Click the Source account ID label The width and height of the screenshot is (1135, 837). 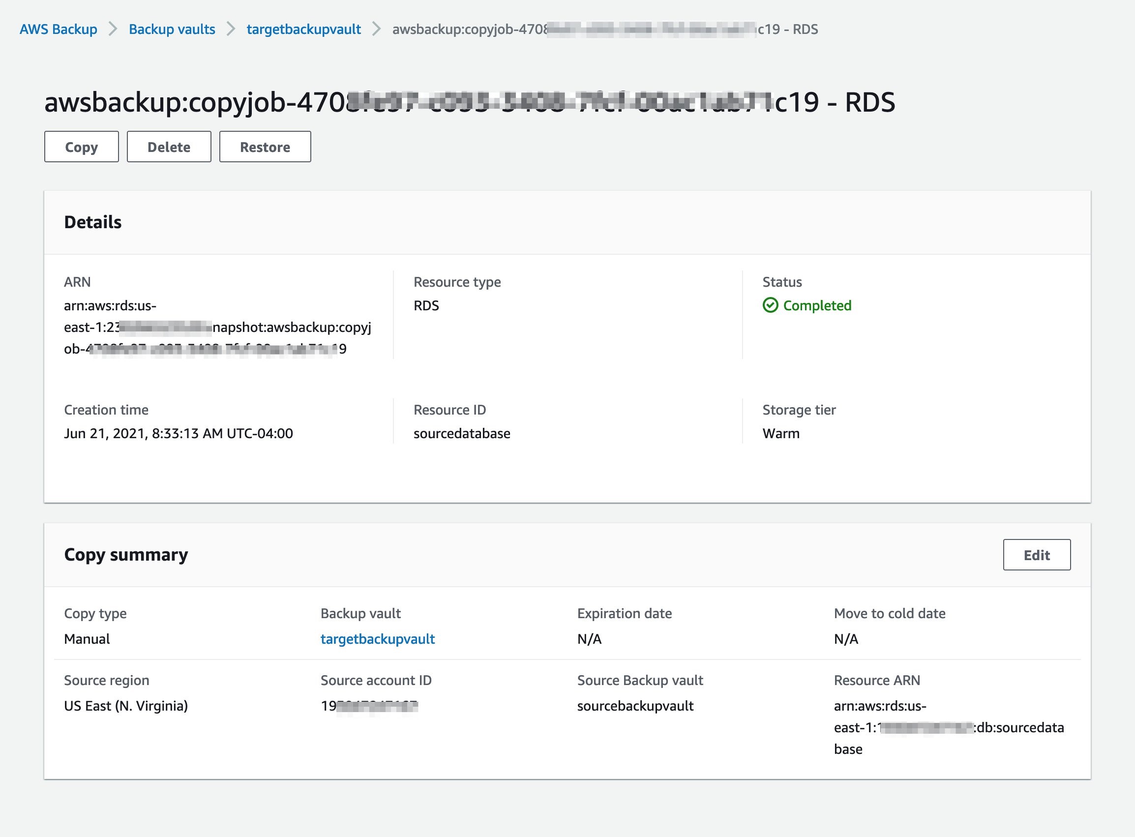[376, 681]
